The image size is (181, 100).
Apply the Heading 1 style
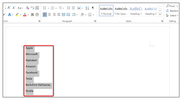tap(136, 11)
